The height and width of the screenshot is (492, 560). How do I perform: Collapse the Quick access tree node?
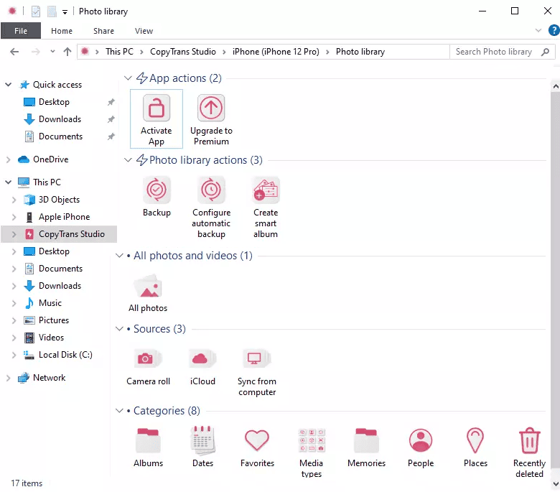point(8,85)
